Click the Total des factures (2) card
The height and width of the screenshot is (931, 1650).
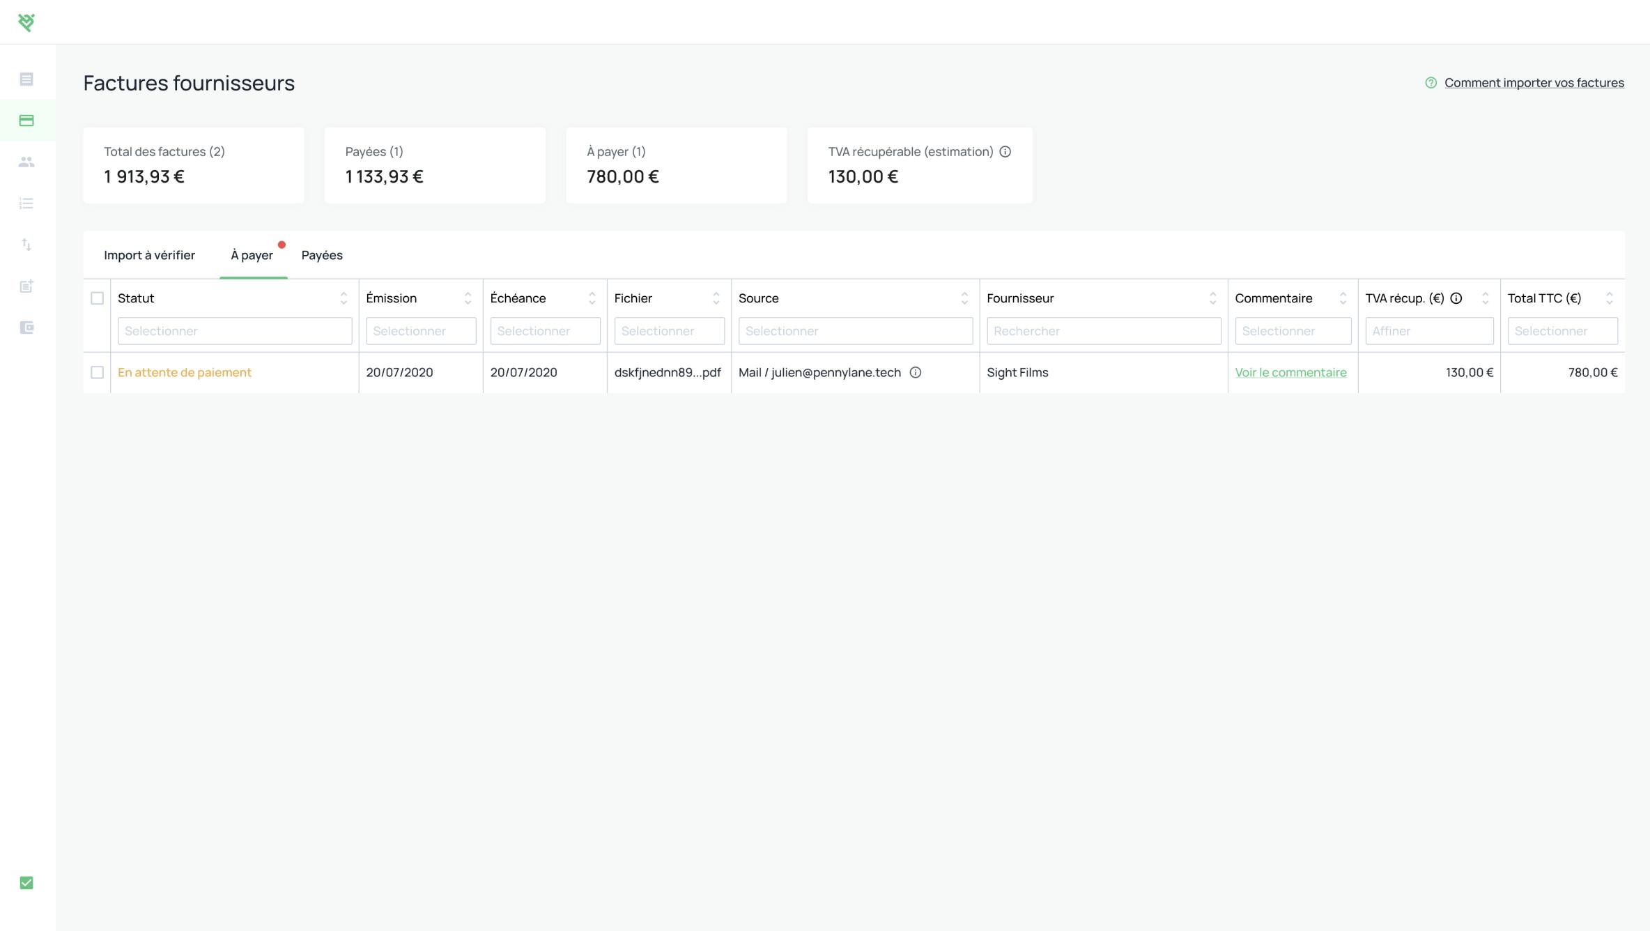(194, 165)
